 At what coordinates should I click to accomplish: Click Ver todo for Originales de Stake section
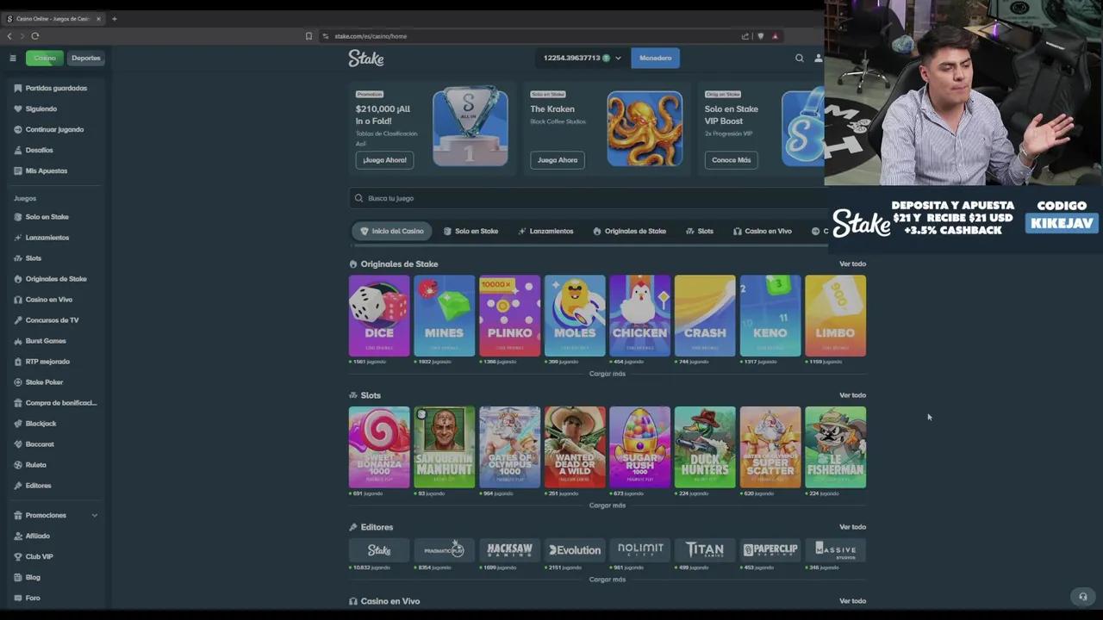tap(853, 264)
